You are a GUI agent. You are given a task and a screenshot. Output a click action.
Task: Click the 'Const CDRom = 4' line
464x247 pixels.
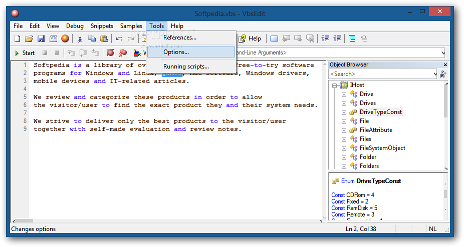[x=353, y=195]
